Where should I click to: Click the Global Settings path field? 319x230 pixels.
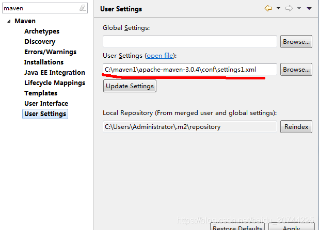190,41
